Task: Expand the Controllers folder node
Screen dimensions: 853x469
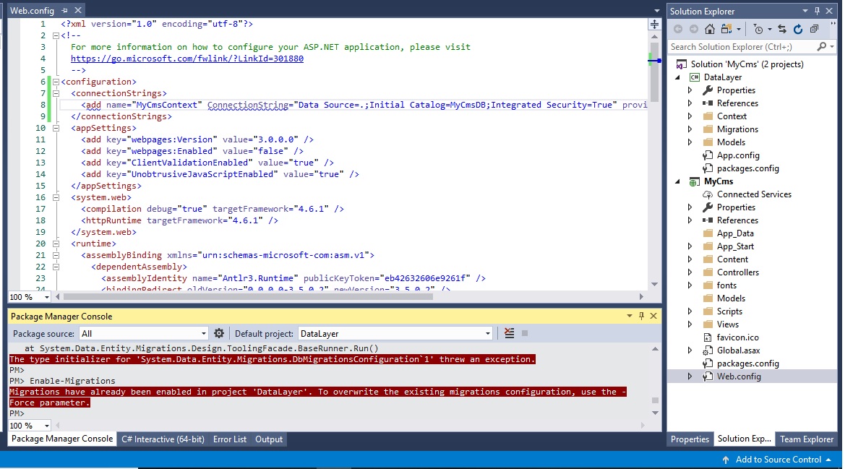Action: coord(690,272)
